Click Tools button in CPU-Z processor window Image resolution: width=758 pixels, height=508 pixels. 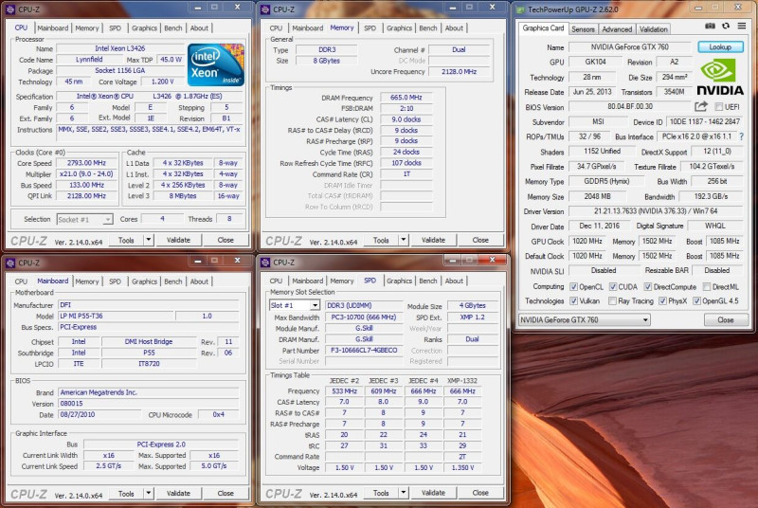coord(126,240)
